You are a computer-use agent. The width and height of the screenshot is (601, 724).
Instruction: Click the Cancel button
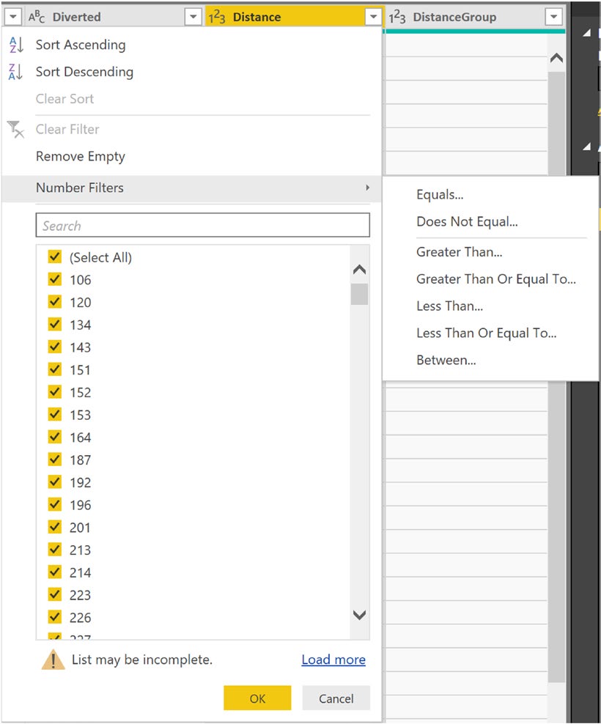pos(336,698)
